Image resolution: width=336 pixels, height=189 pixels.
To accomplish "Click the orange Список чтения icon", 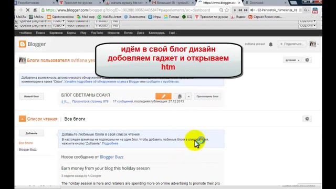I will pos(22,119).
